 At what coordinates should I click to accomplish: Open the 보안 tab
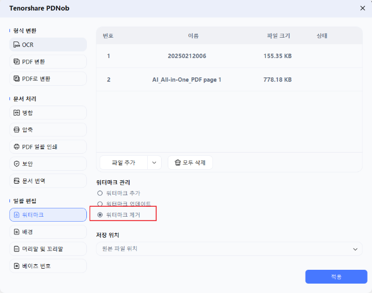pos(48,164)
